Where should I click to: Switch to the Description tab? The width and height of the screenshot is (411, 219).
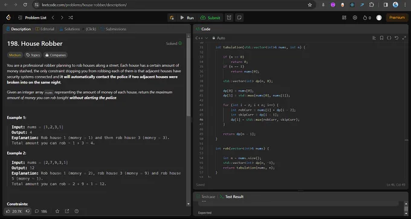pyautogui.click(x=18, y=29)
